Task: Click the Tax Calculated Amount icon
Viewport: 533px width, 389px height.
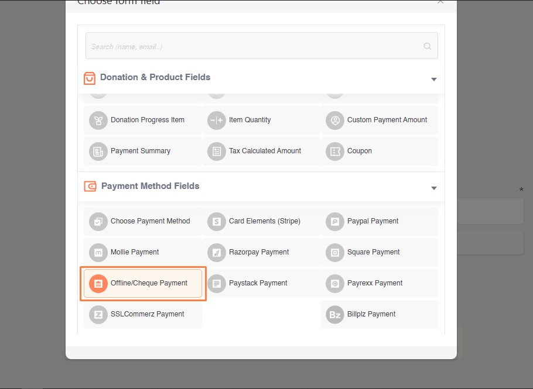Action: 217,151
